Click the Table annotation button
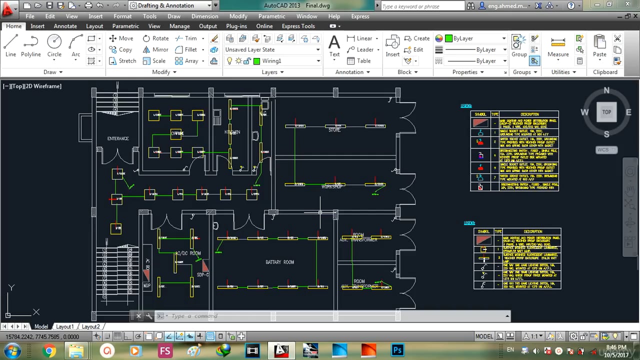 coord(358,60)
